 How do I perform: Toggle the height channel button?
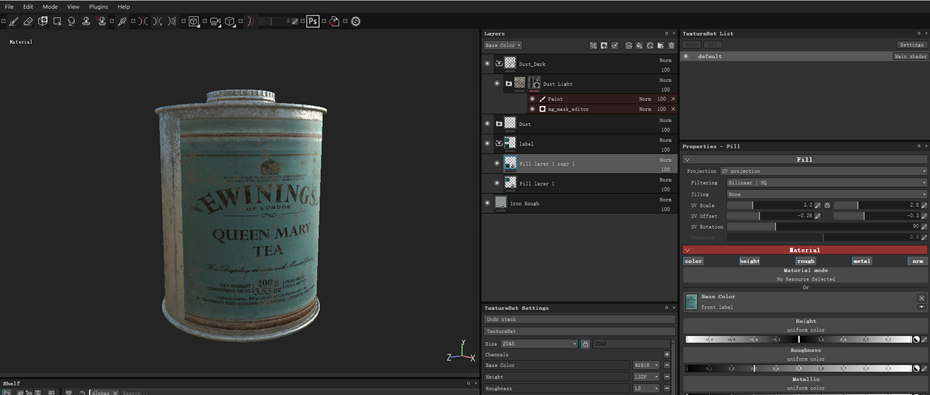[749, 261]
